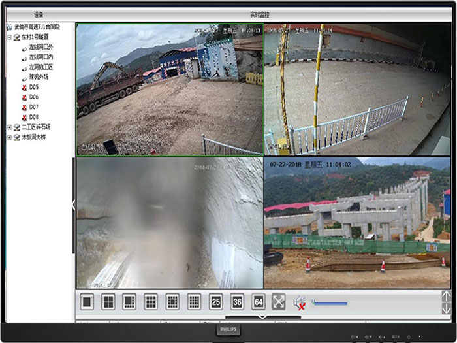
Task: Select the offline camera D05
Action: click(x=33, y=87)
